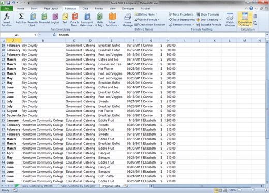The width and height of the screenshot is (269, 193).
Task: Switch to the Page Layout tab
Action: click(x=51, y=8)
